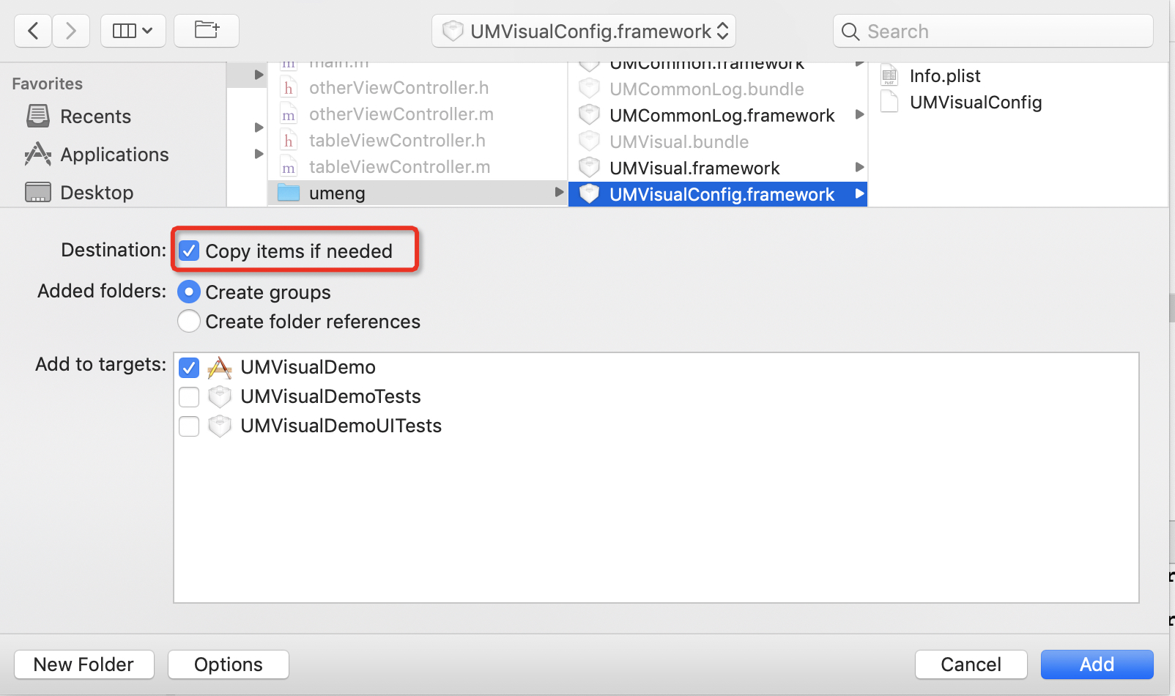Open the UMVisualConfig.framework path popup
Image resolution: width=1175 pixels, height=696 pixels.
(584, 32)
